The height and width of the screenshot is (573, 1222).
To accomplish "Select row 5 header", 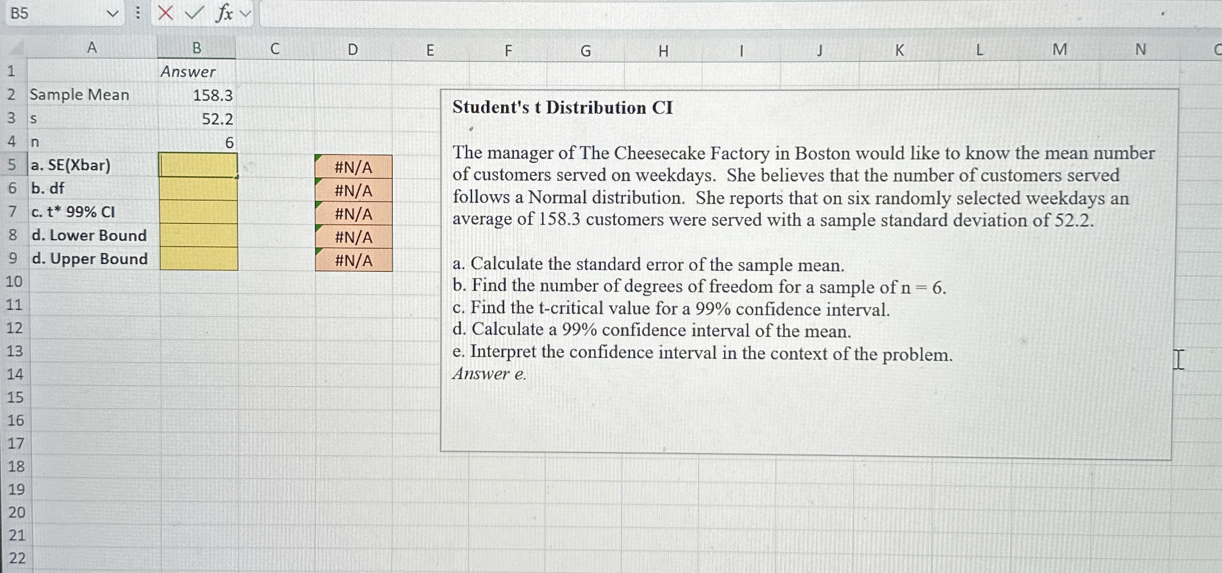I will click(12, 164).
